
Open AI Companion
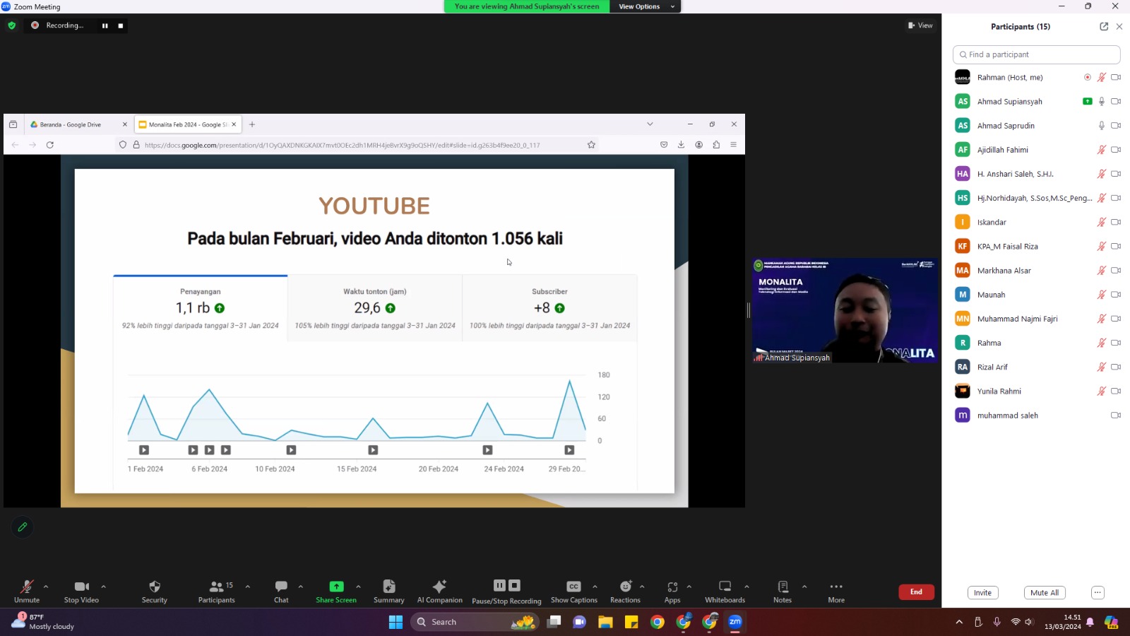pos(439,587)
